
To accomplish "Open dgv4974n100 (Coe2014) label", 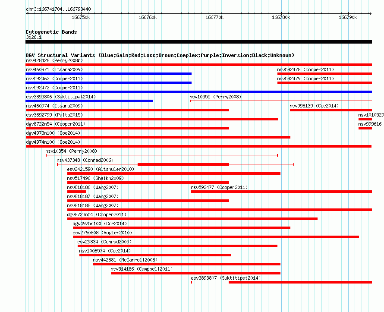I will pos(53,142).
